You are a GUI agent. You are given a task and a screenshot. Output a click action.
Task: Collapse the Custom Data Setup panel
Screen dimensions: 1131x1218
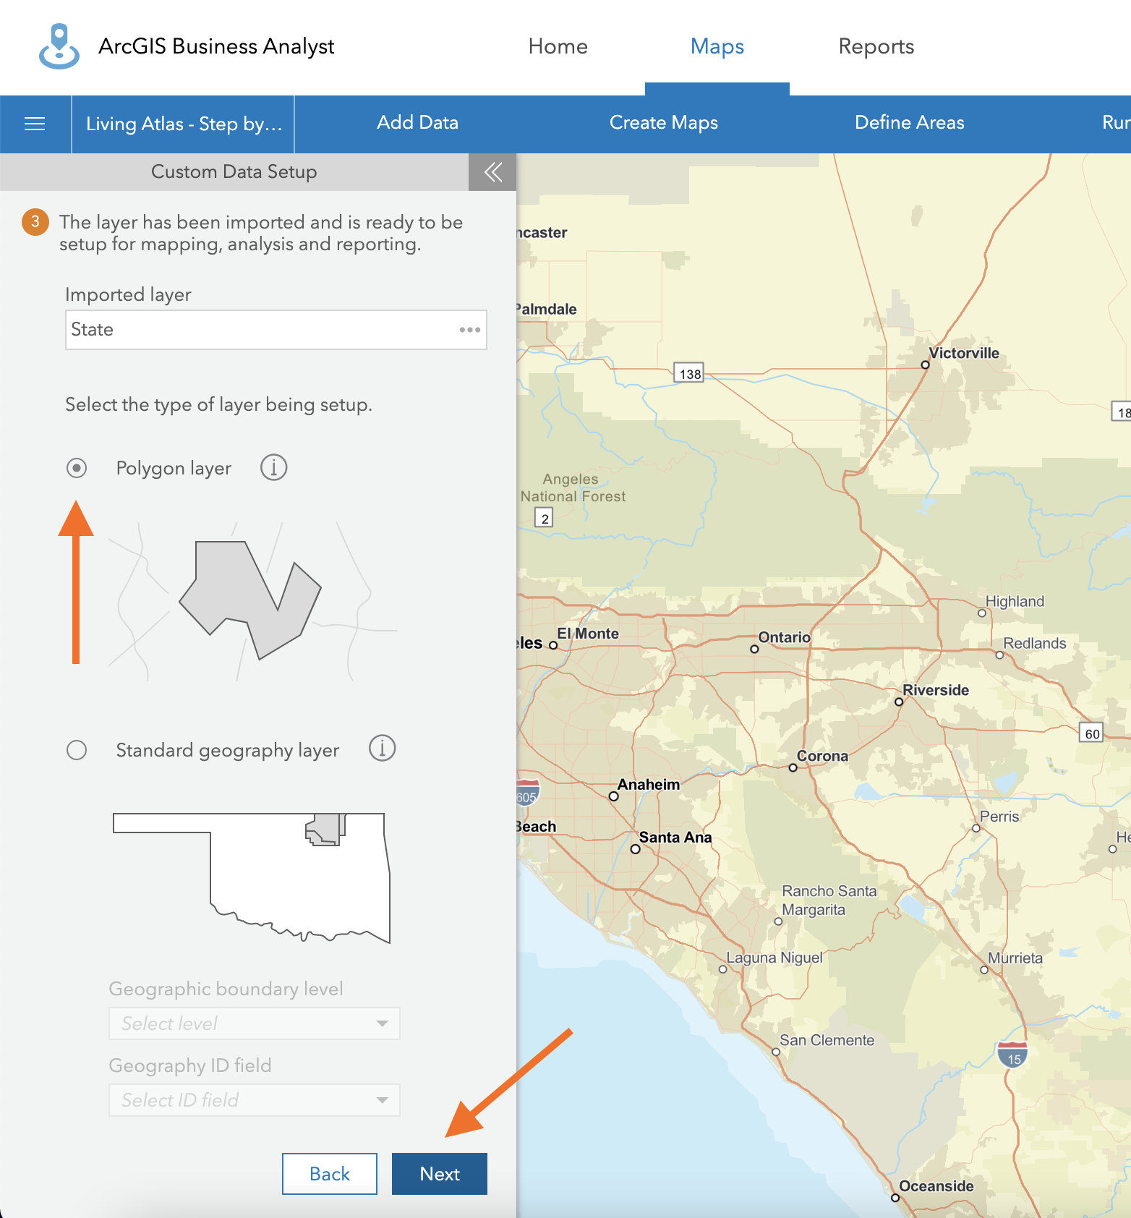[x=492, y=172]
